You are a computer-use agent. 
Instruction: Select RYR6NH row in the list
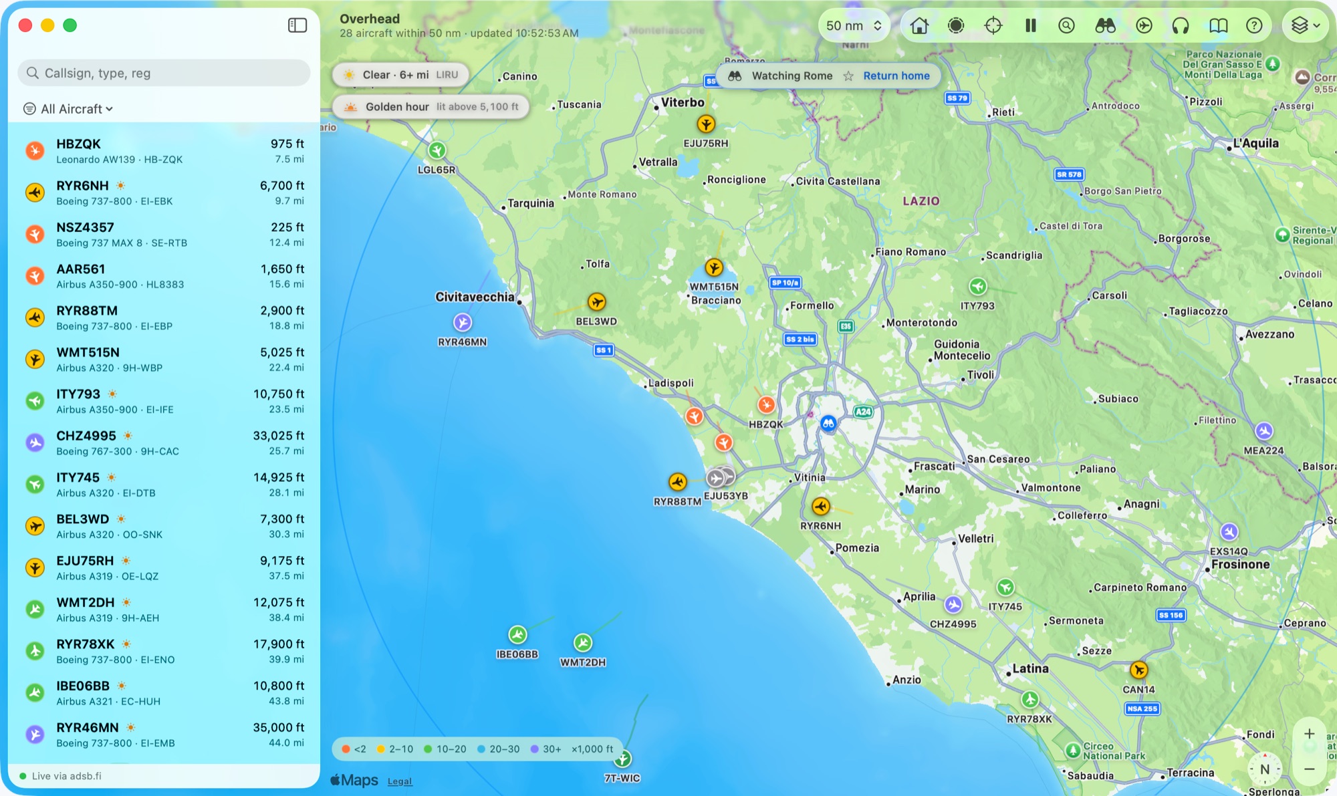pyautogui.click(x=164, y=192)
